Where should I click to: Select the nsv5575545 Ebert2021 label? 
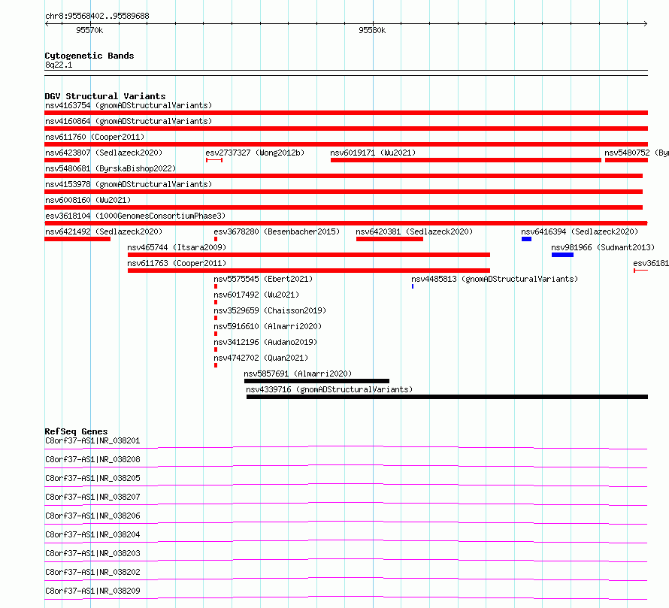point(263,279)
